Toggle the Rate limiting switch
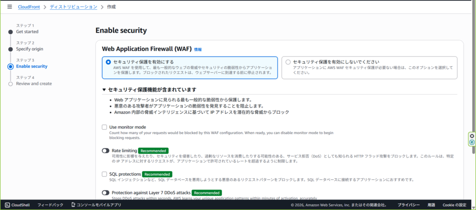This screenshot has width=476, height=210. pyautogui.click(x=106, y=151)
